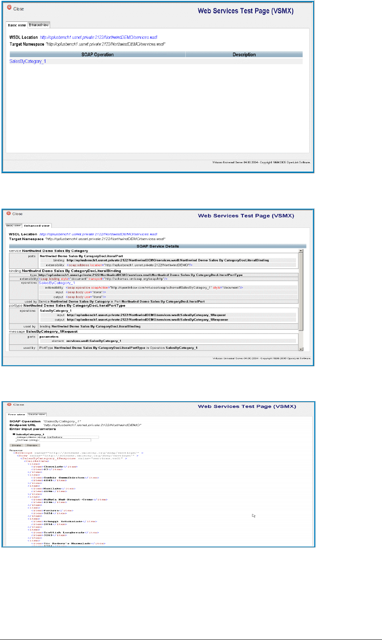Viewport: 382px width, 640px height.
Task: Click the vertical scrollbar track of SOAP Service Details
Action: (x=301, y=338)
